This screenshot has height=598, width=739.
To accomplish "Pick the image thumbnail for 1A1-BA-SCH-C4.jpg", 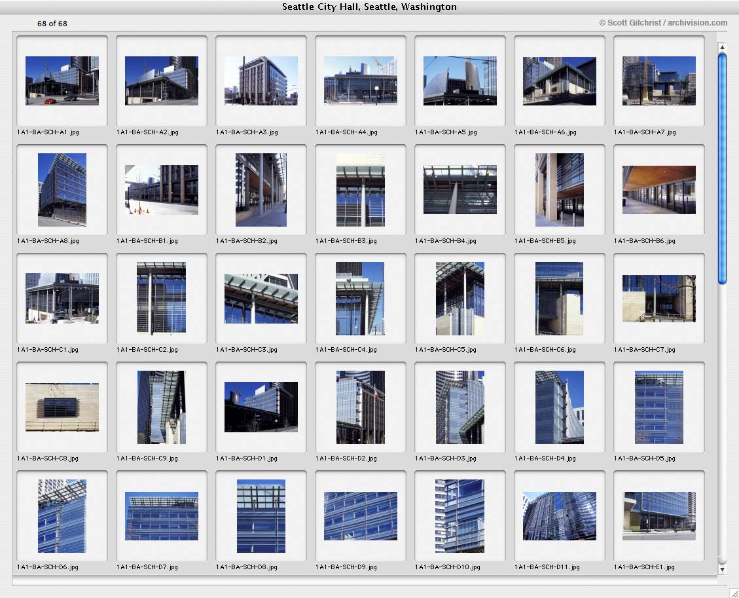I will coord(361,298).
